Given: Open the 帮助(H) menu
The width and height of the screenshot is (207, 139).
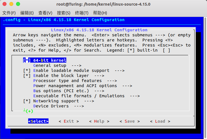Looking at the screenshot, I should [100, 13].
